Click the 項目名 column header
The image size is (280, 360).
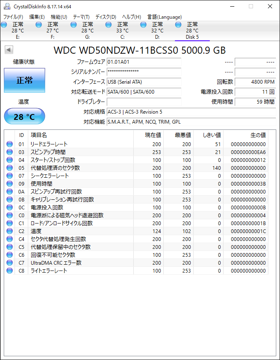[81, 135]
